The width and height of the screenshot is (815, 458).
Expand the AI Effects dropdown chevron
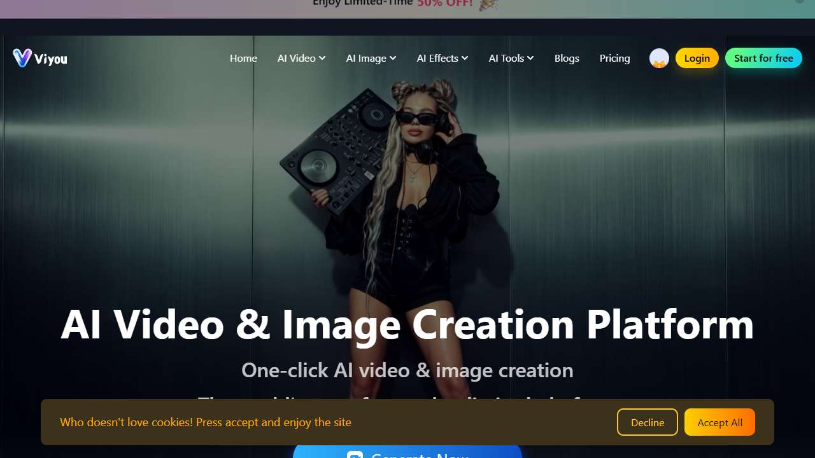(x=465, y=58)
